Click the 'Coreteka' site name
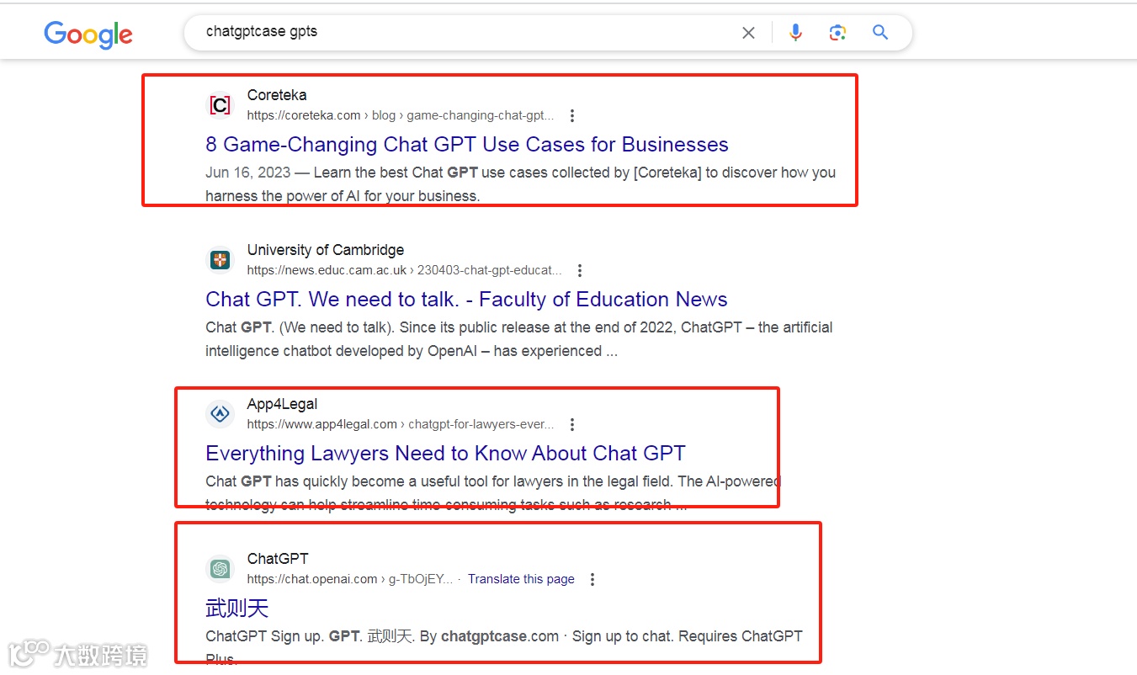This screenshot has width=1137, height=675. [x=277, y=96]
